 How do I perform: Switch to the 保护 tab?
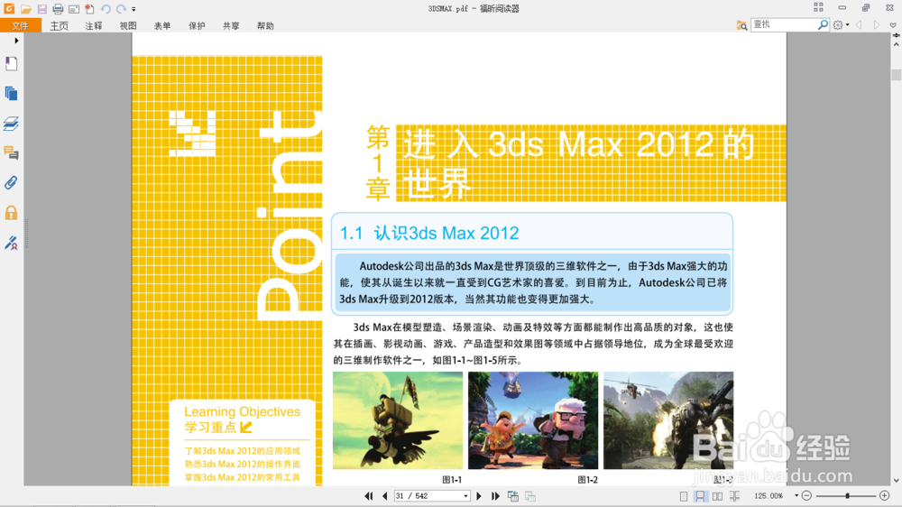[197, 26]
